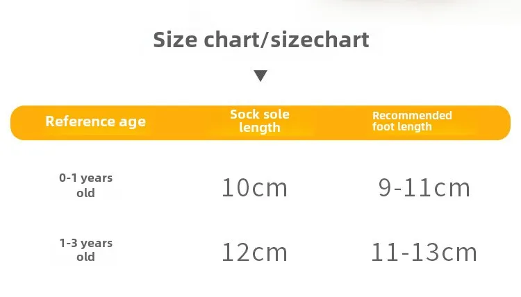Select the Reference age column header

(x=96, y=121)
